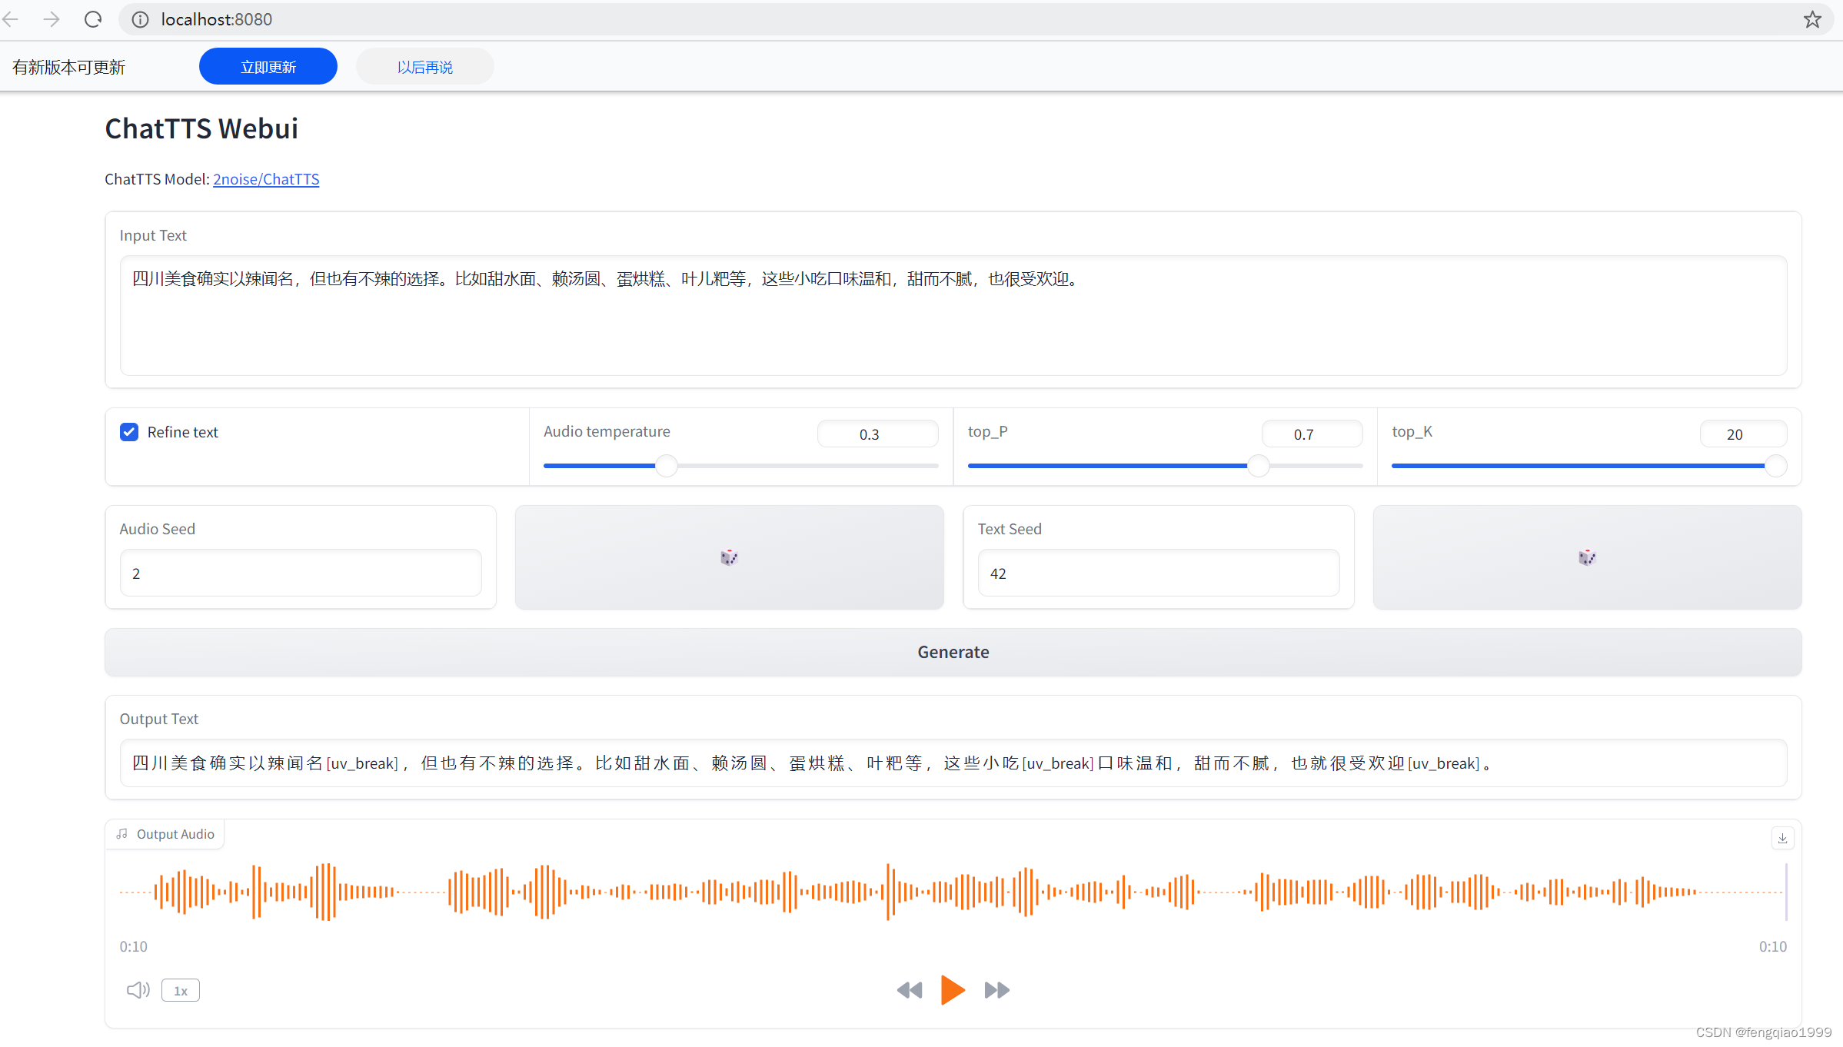
Task: Download the output audio file
Action: click(1782, 838)
